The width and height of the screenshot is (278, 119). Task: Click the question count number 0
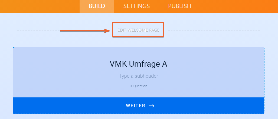[130, 86]
